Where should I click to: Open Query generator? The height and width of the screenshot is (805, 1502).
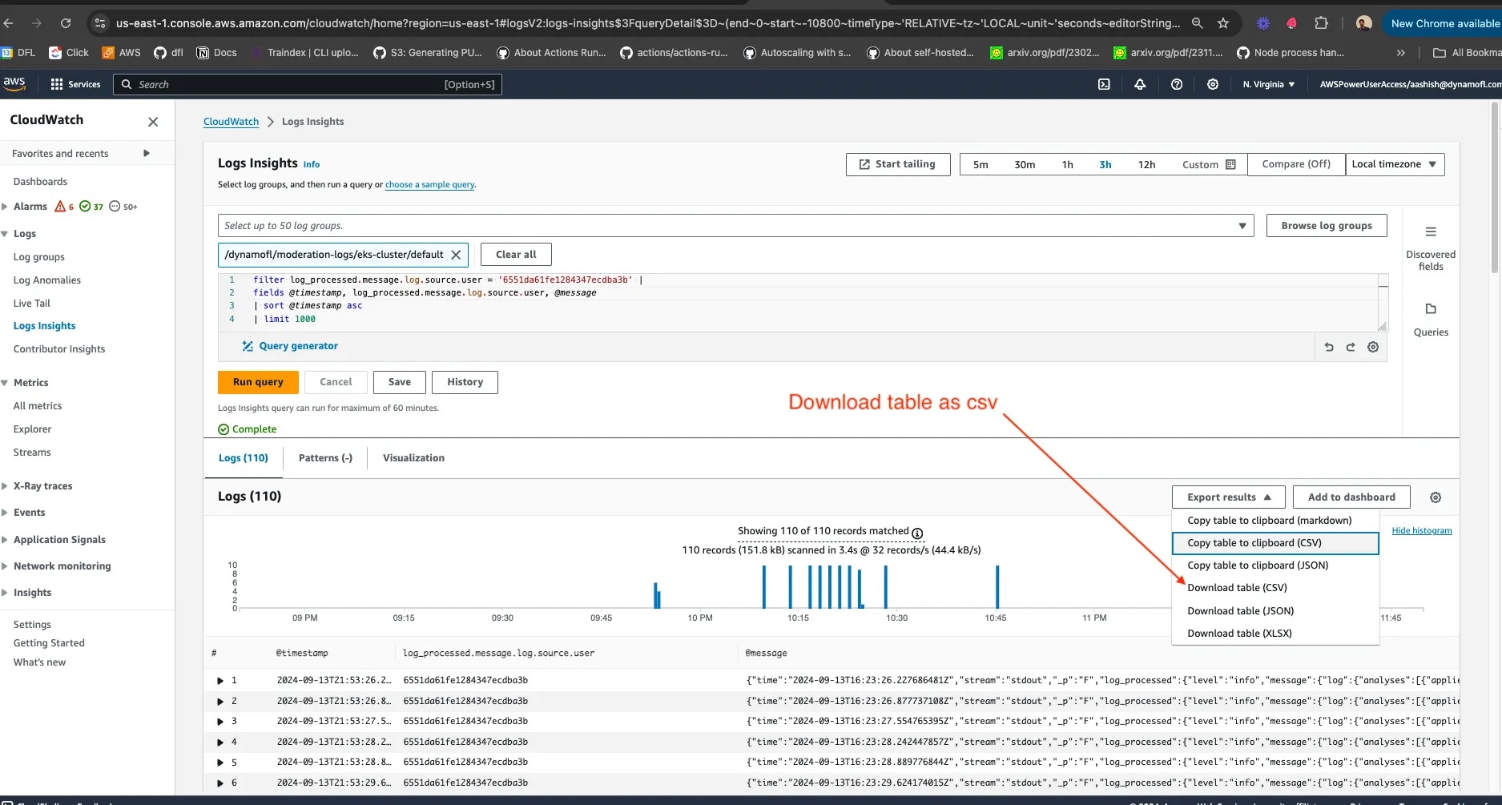point(290,346)
